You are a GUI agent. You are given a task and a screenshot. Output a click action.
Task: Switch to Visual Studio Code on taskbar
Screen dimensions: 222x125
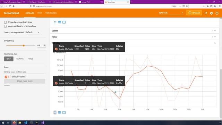click(25, 123)
